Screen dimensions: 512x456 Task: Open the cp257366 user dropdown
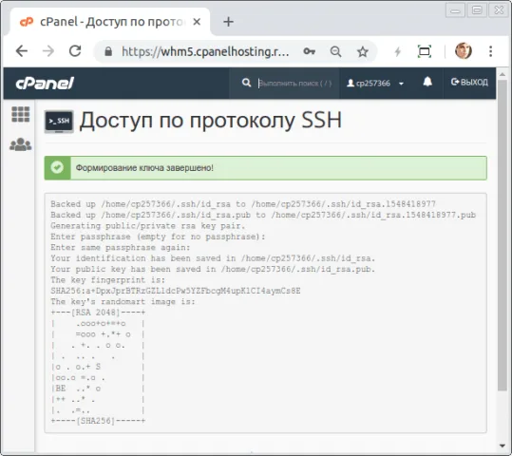tap(375, 84)
